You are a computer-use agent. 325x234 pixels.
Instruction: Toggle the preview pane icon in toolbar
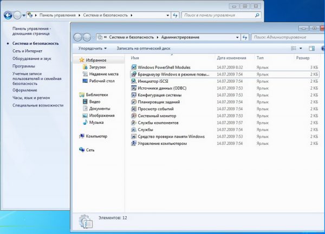pos(311,48)
